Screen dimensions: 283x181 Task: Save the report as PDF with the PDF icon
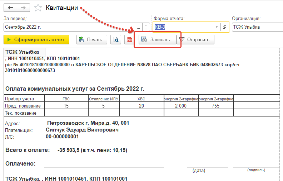129,39
